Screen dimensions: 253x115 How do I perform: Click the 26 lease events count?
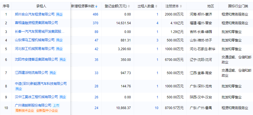tap(96, 97)
